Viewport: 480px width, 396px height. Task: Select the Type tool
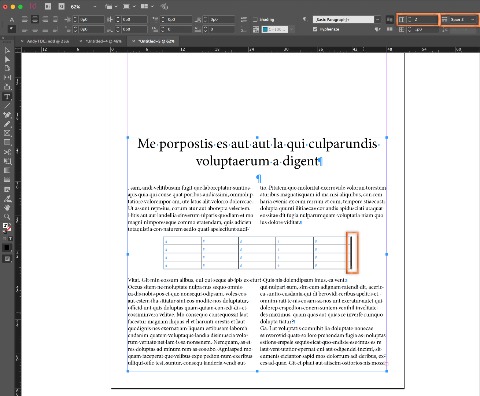(x=7, y=97)
